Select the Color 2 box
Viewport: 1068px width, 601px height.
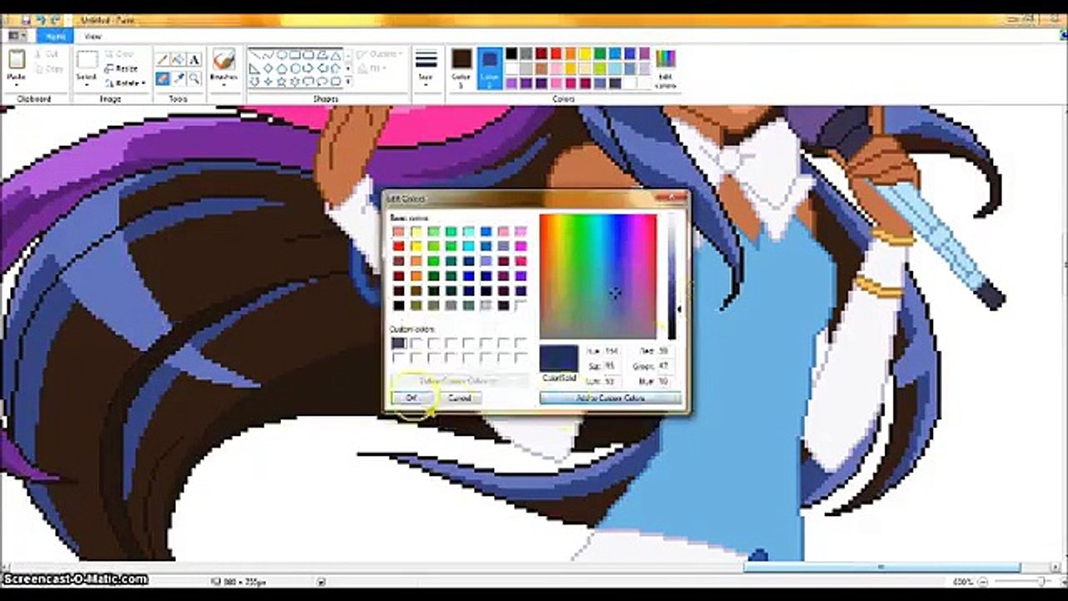point(490,67)
